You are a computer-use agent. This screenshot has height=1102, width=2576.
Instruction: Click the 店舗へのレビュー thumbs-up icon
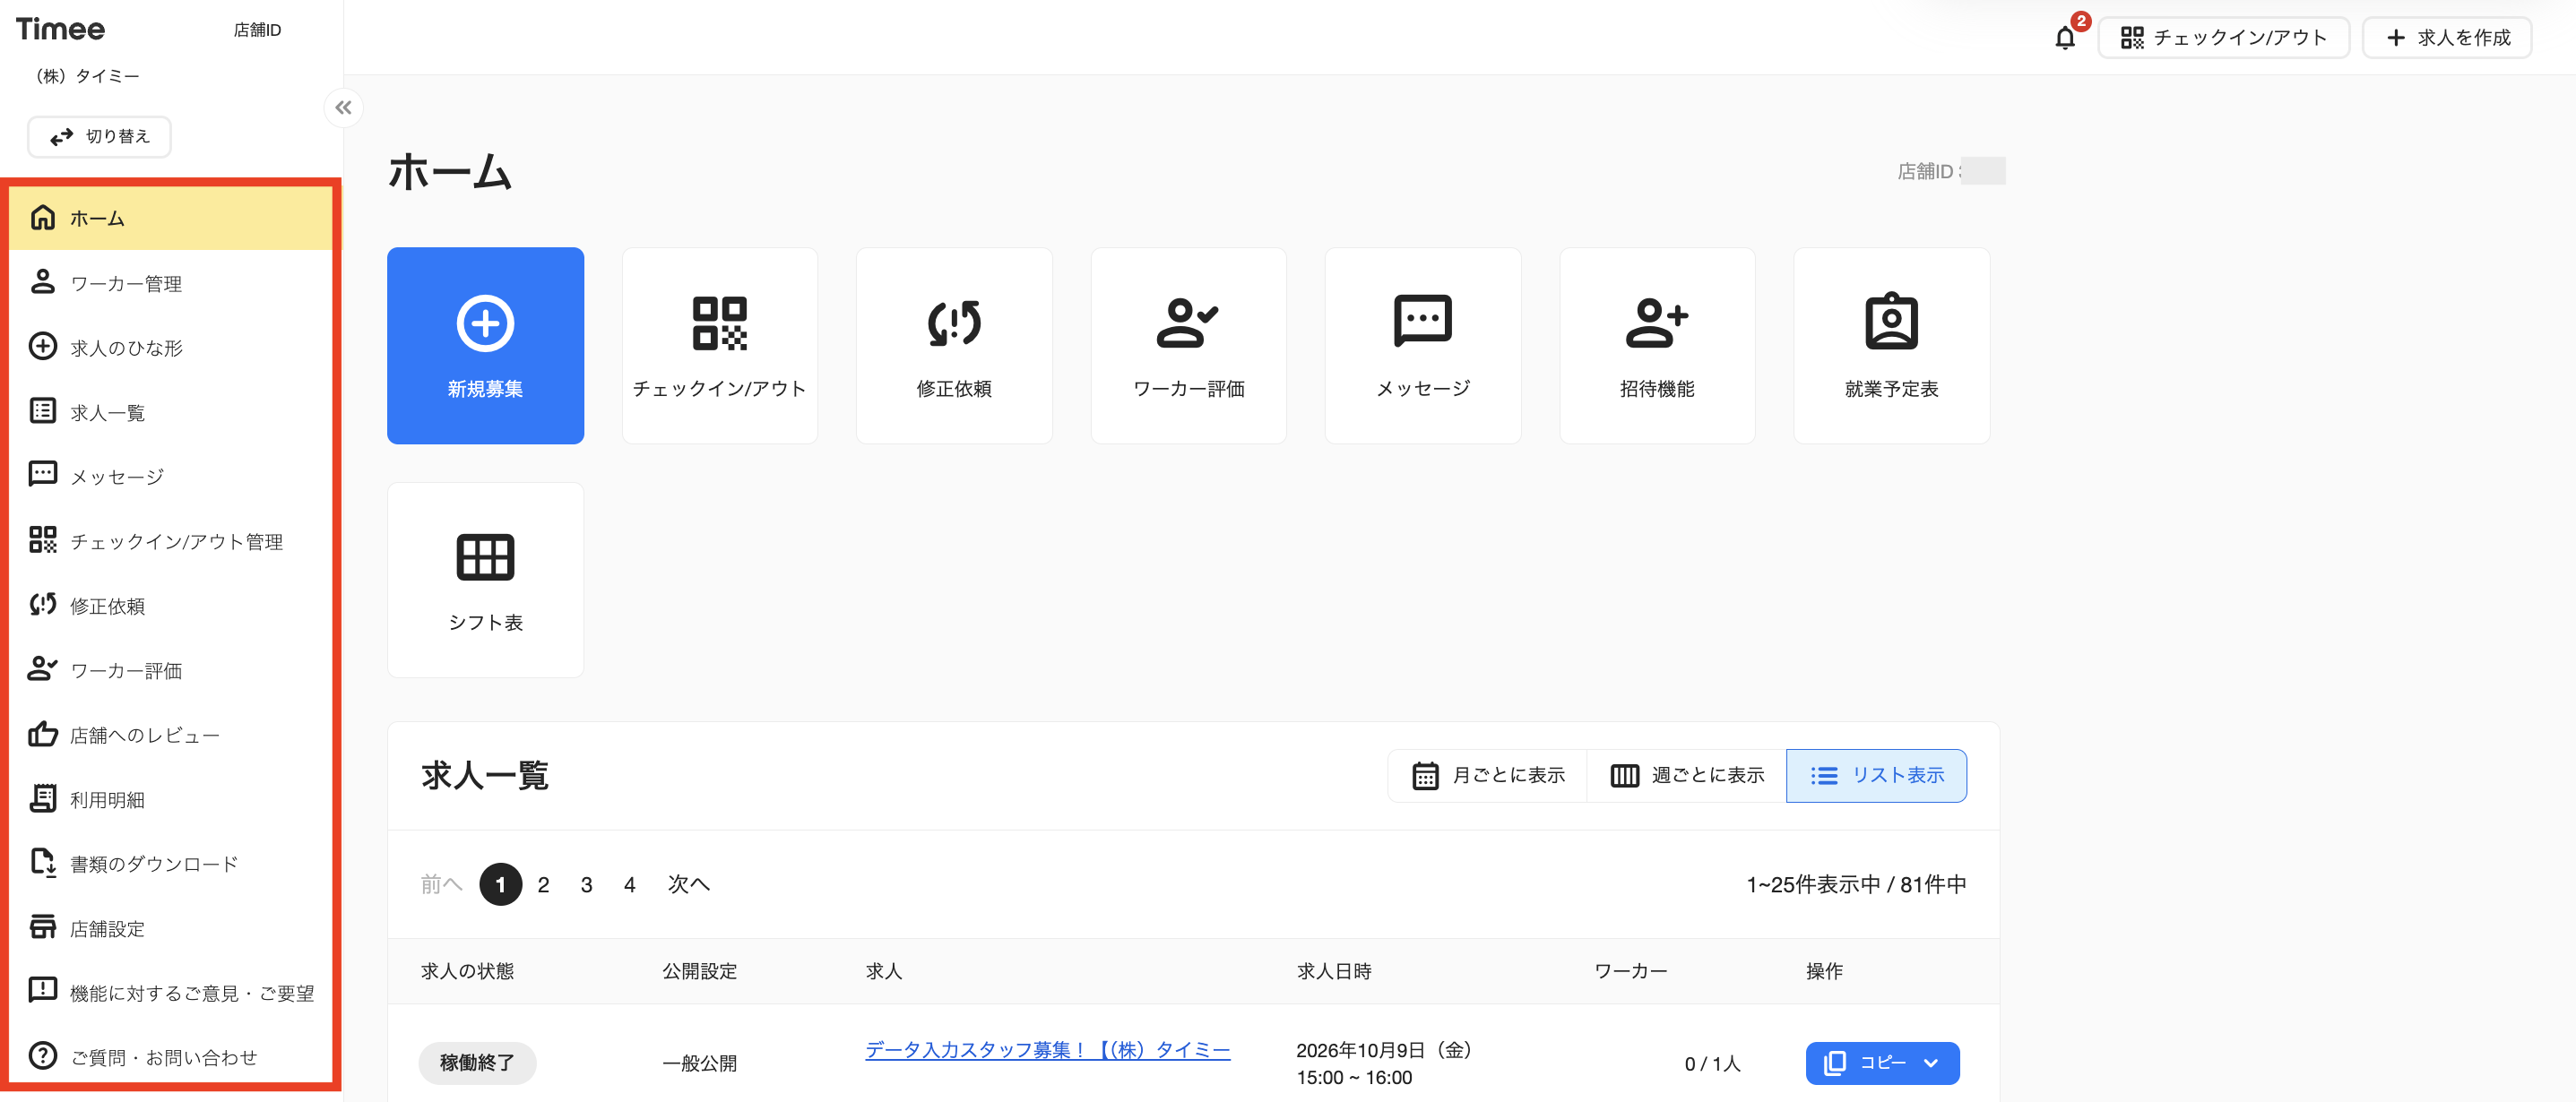pos(42,734)
